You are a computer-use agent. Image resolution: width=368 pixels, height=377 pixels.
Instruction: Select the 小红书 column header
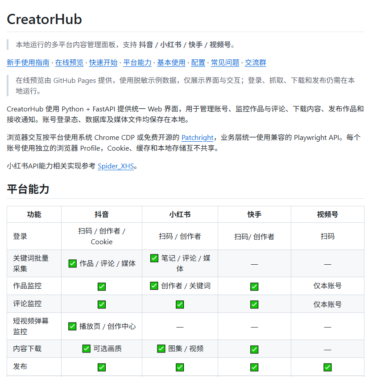[180, 214]
